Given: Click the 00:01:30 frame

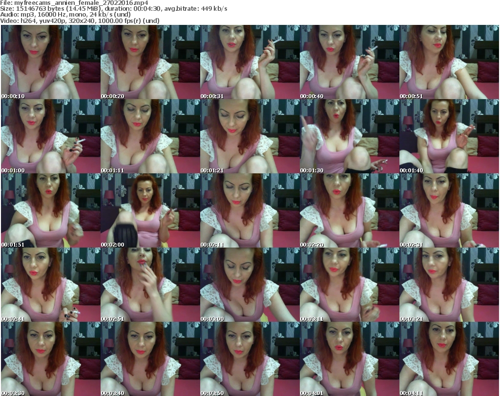Looking at the screenshot, I should pos(350,136).
